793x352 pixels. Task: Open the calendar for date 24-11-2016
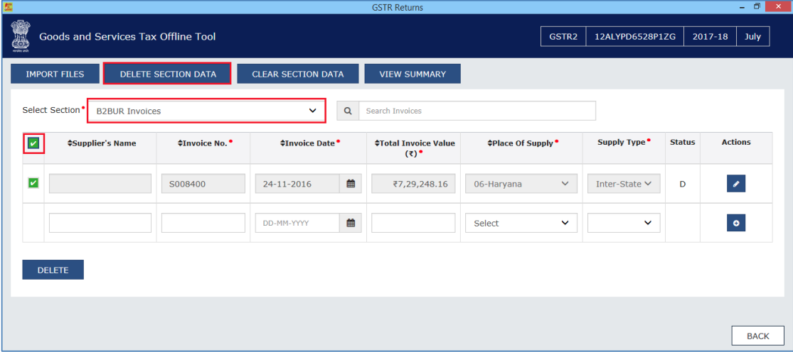(351, 184)
